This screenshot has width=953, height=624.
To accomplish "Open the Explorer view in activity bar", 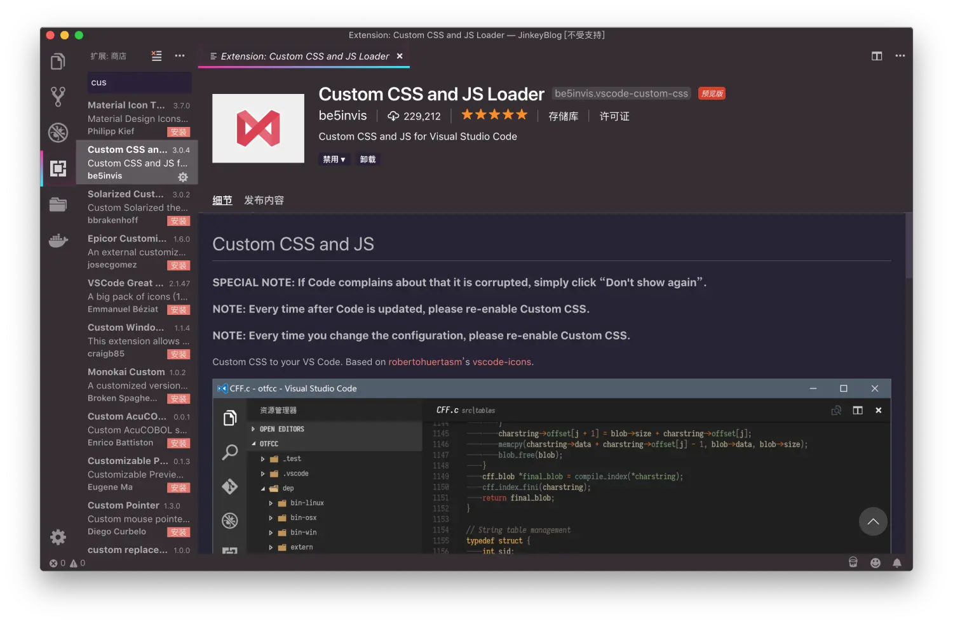I will (x=58, y=62).
